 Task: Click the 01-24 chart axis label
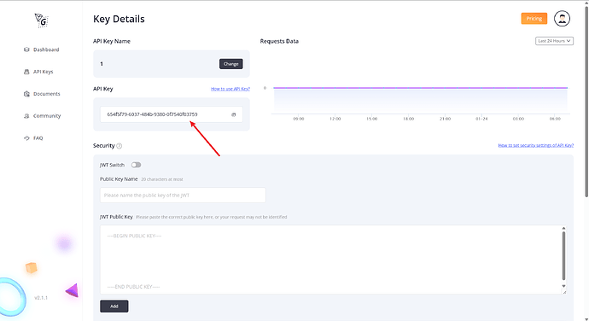tap(481, 119)
